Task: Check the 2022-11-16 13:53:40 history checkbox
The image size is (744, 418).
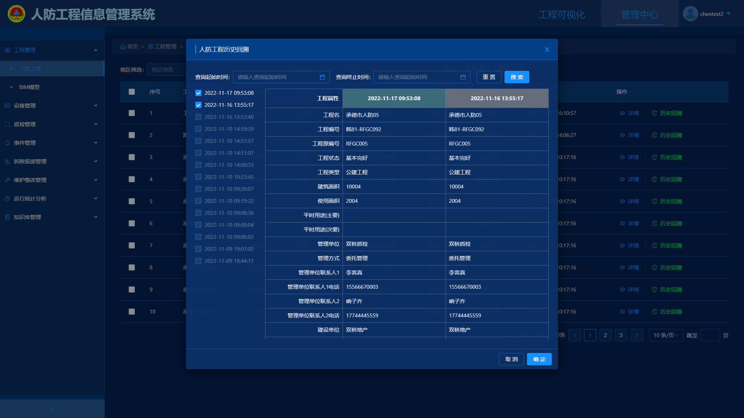Action: pyautogui.click(x=198, y=117)
